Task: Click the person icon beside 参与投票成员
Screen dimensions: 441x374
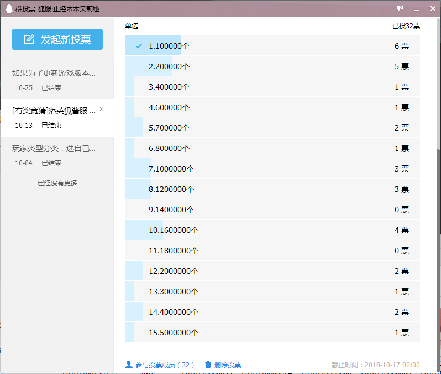Action: coord(129,365)
